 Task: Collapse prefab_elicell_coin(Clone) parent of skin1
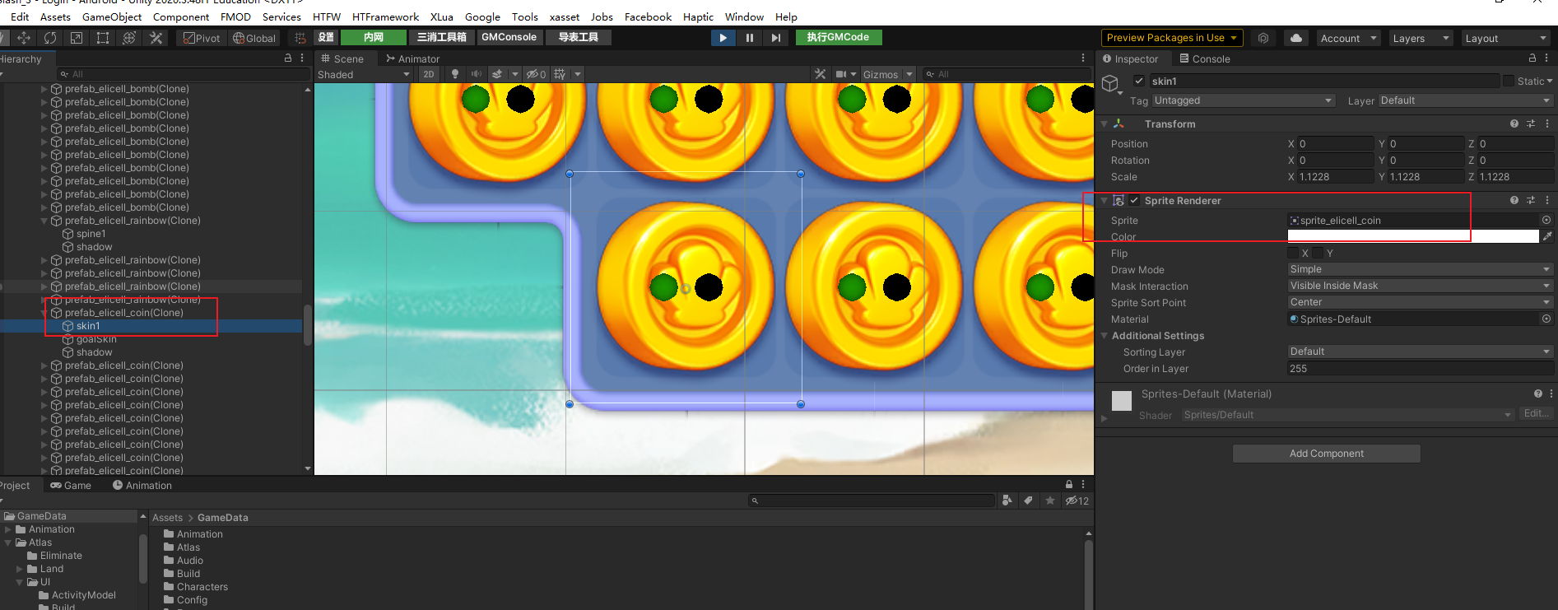pos(44,313)
